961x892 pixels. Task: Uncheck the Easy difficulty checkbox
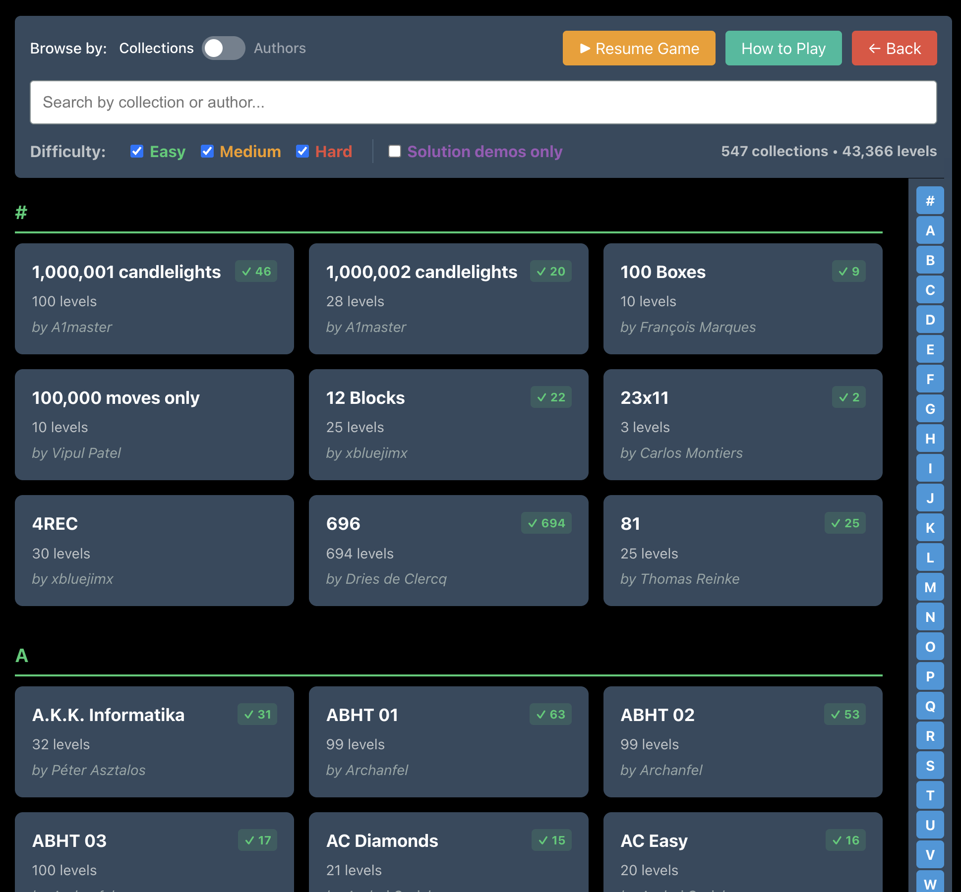coord(137,151)
